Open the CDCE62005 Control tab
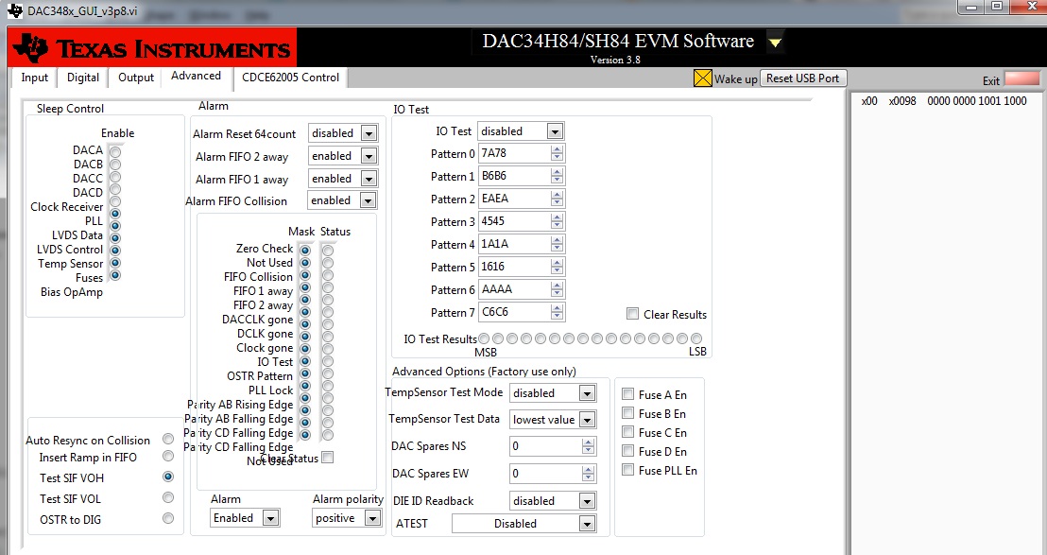 pos(290,78)
